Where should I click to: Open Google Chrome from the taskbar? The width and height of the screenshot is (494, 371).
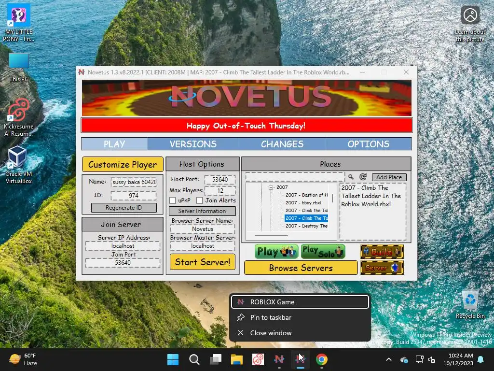click(x=321, y=359)
